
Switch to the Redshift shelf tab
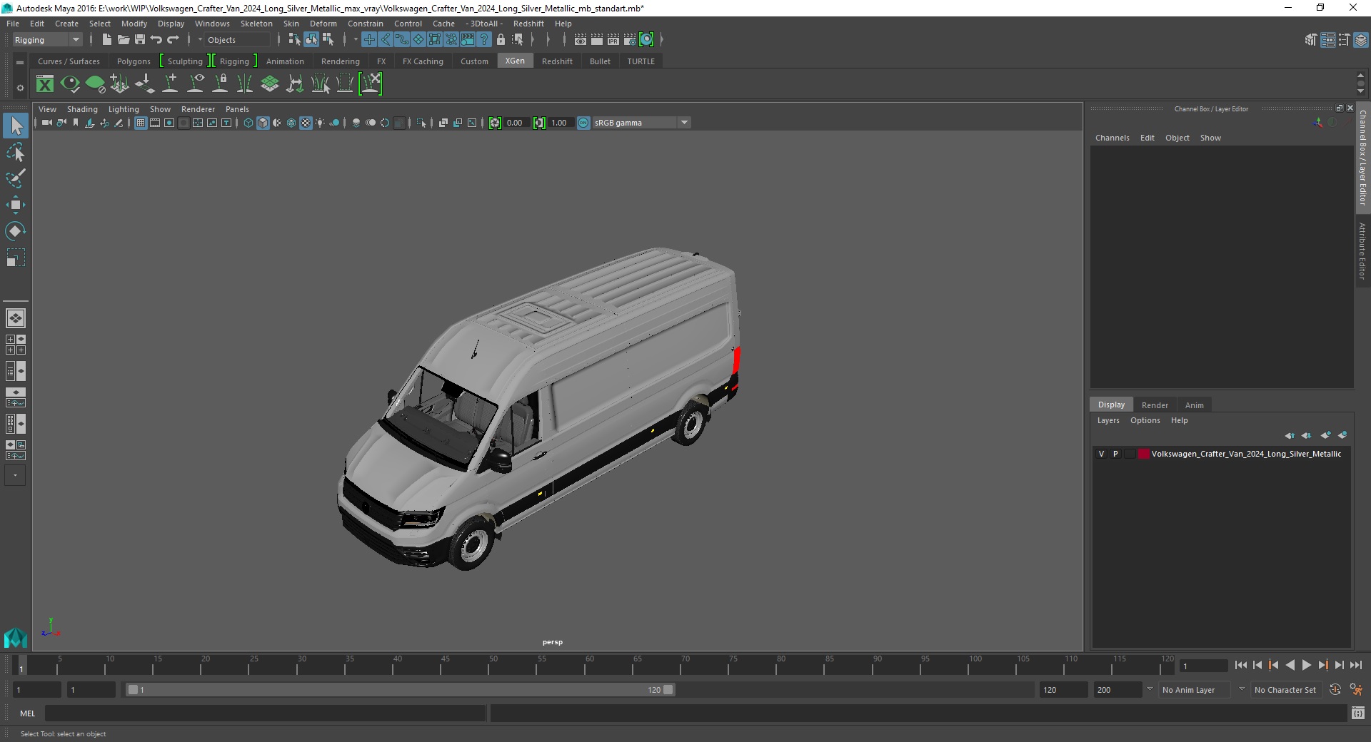click(x=557, y=61)
